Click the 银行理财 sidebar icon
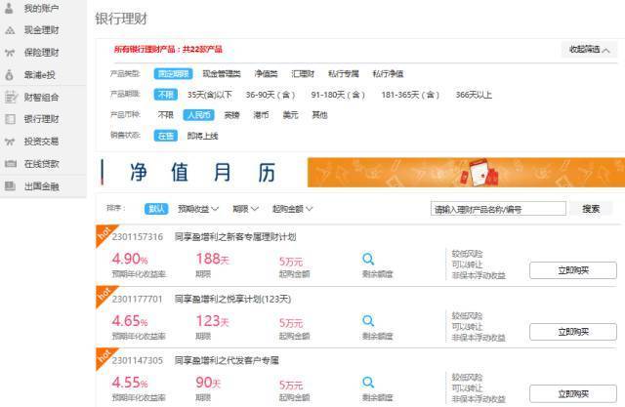The image size is (625, 407). click(10, 119)
